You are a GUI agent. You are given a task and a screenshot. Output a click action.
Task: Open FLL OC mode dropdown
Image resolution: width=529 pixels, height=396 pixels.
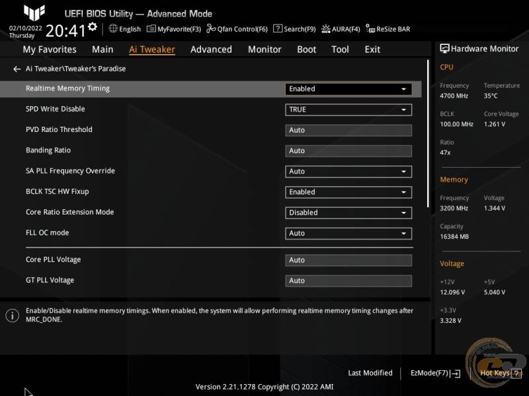pyautogui.click(x=348, y=234)
